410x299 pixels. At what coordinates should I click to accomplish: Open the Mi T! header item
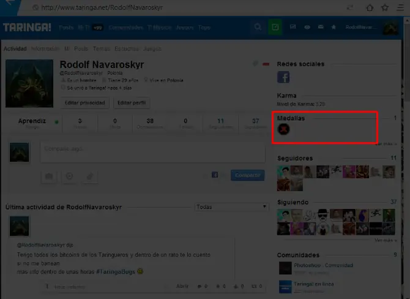tap(83, 28)
